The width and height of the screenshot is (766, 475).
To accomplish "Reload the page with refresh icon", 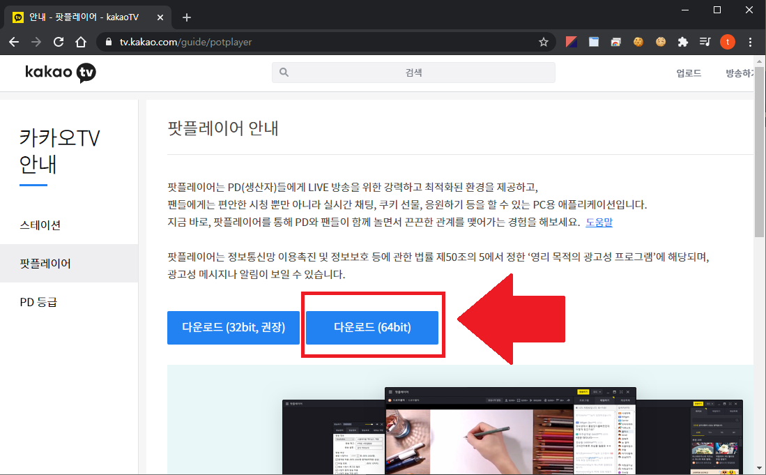I will pos(59,42).
